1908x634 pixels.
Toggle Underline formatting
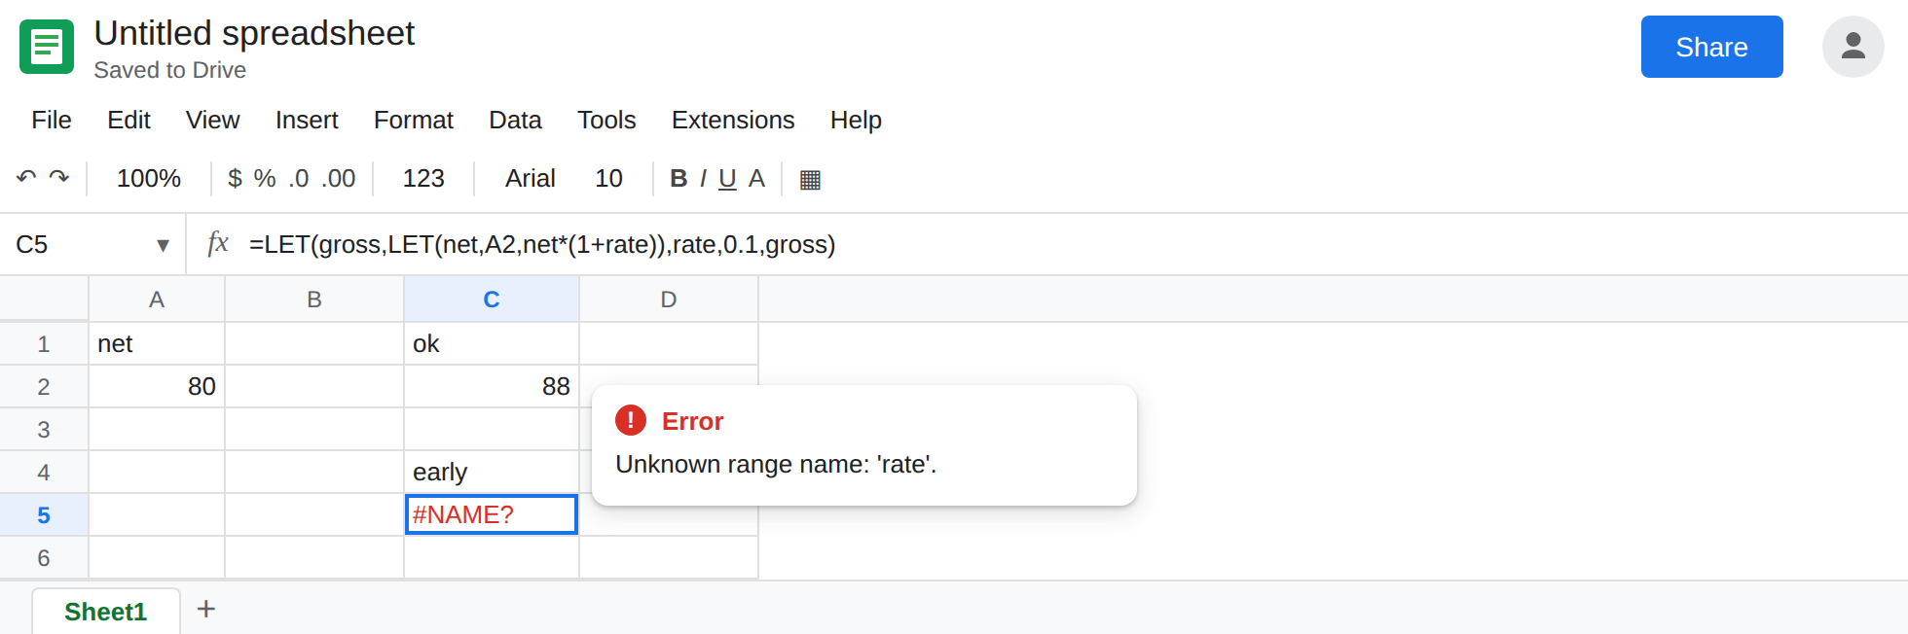click(x=727, y=179)
